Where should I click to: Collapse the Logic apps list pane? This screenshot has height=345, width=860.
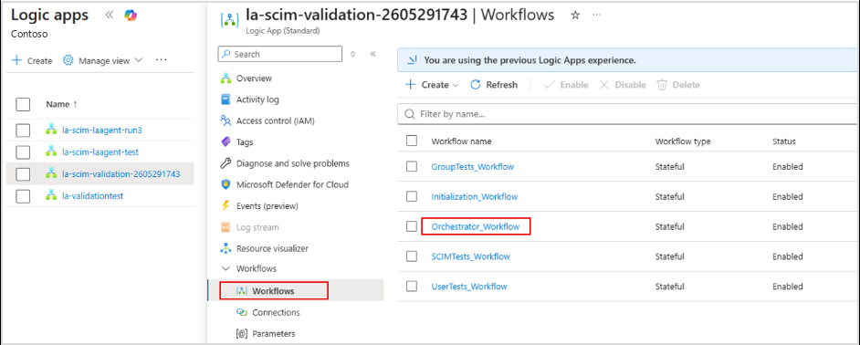point(110,16)
